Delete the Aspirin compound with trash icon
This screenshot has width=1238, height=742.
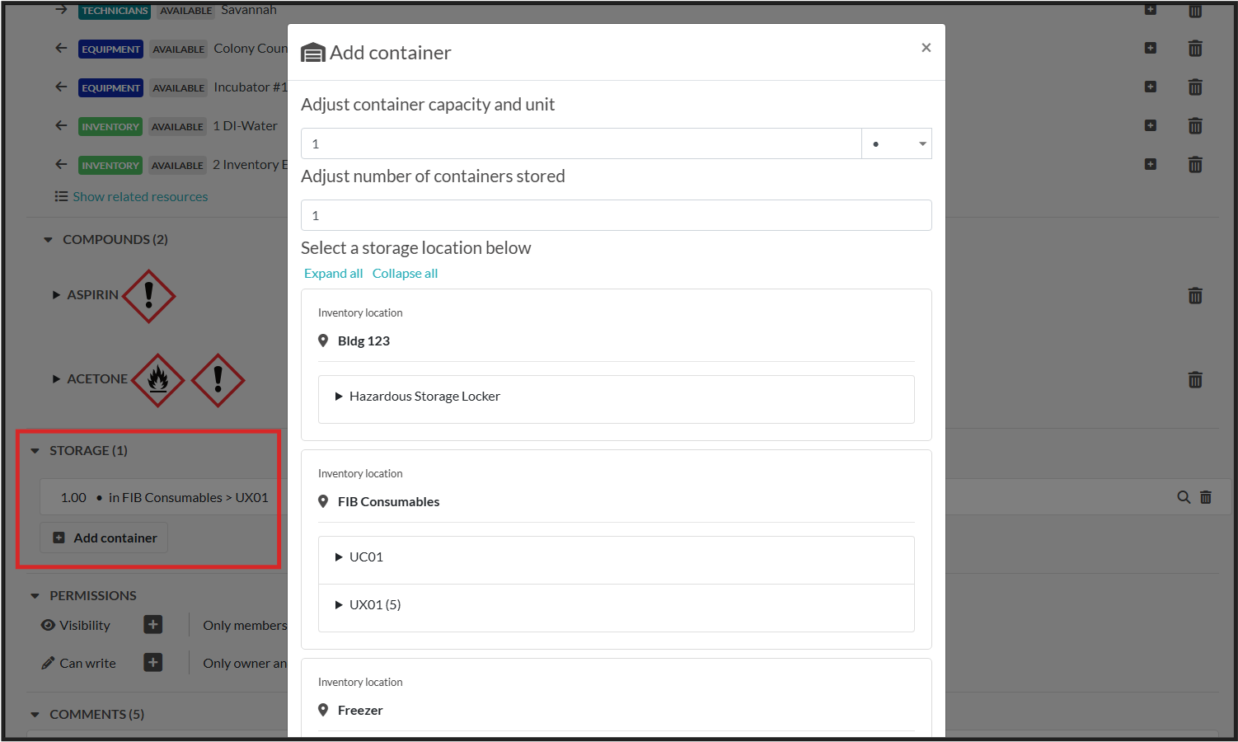coord(1194,296)
